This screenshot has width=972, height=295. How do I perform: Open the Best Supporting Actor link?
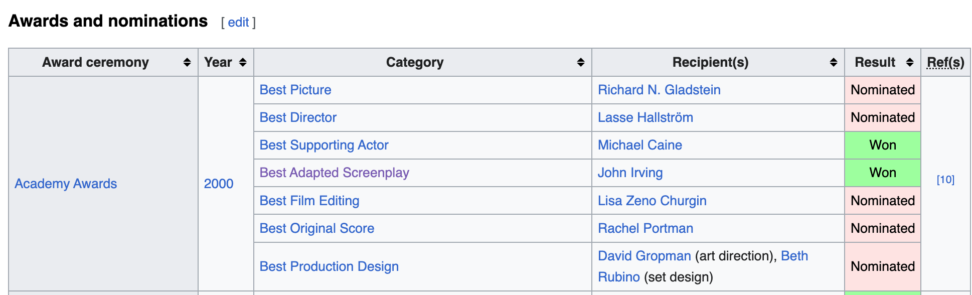[324, 145]
